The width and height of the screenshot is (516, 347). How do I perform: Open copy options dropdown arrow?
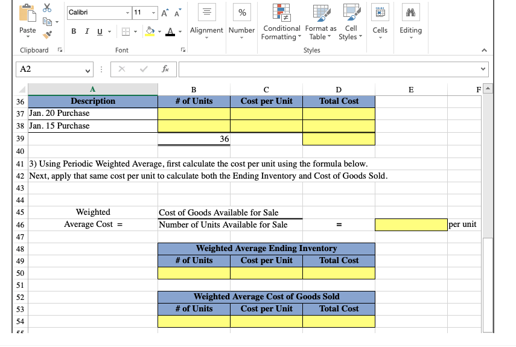point(57,22)
